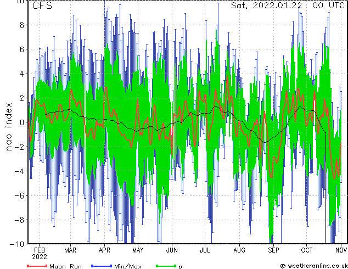This screenshot has width=348, height=269.
Task: Click the y-axis value -4
Action: tap(19, 171)
